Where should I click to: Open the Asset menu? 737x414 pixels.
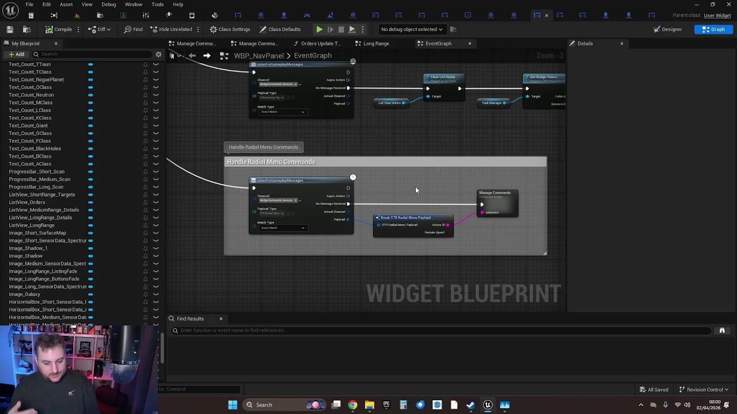(66, 5)
